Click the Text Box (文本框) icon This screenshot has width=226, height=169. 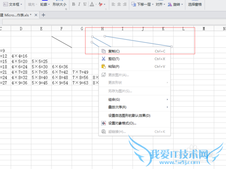point(5,5)
